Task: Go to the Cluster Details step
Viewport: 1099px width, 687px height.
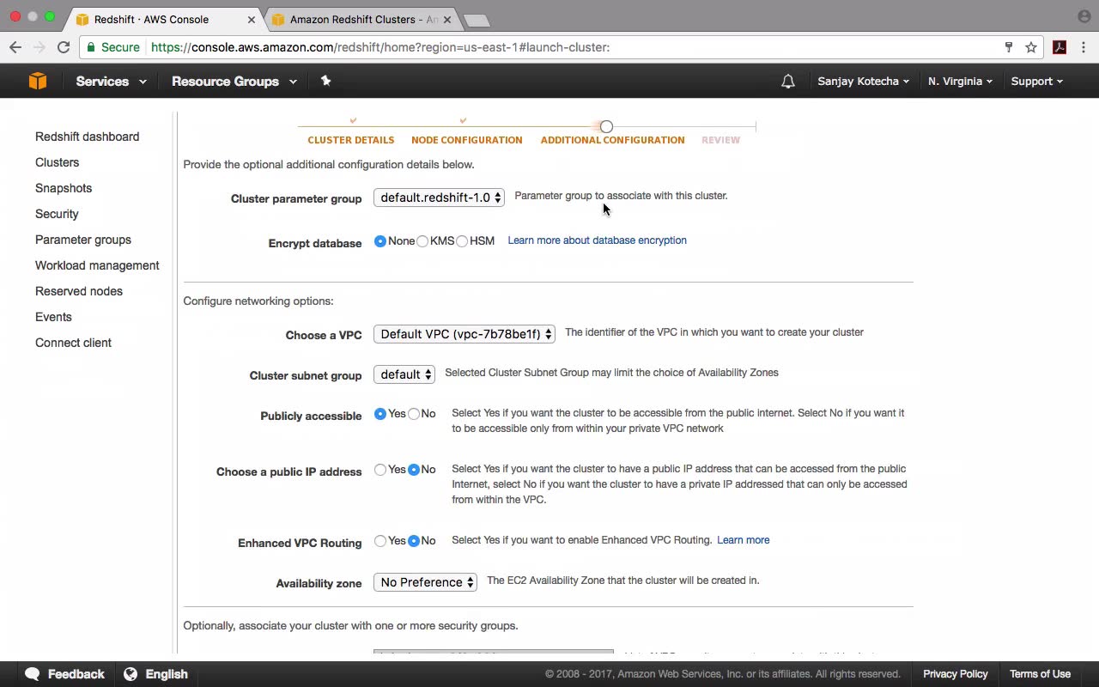Action: click(351, 140)
